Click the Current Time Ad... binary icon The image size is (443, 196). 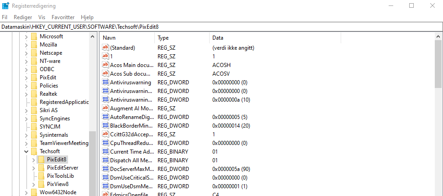(105, 151)
